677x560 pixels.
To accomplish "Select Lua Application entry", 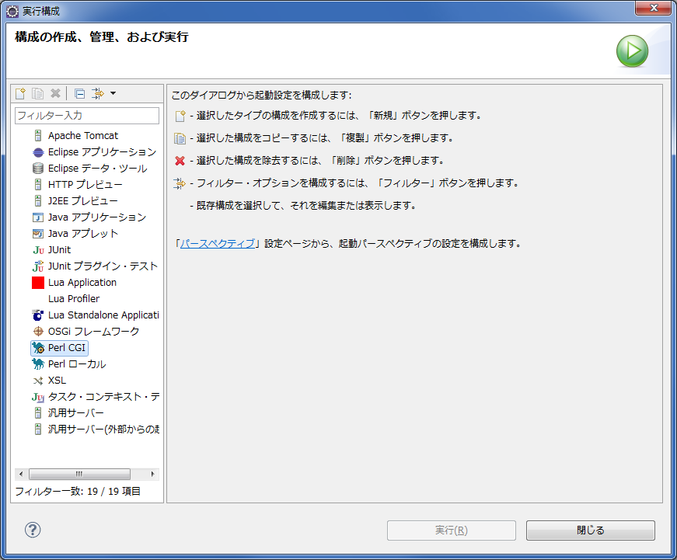I will 82,283.
